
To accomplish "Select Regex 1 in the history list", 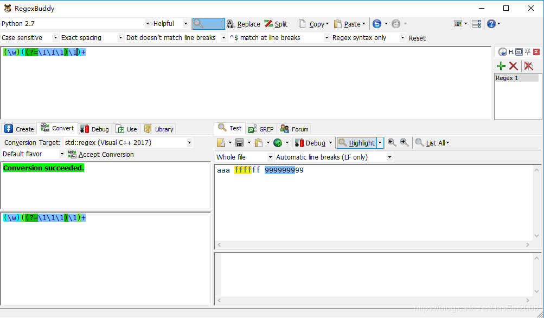I will click(516, 78).
